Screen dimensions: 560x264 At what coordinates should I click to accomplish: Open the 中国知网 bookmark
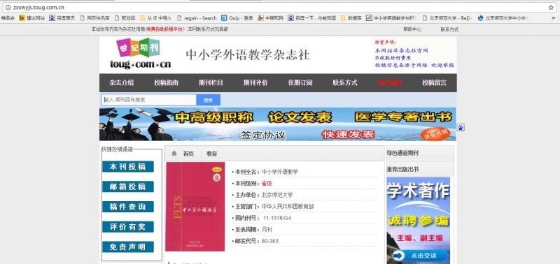point(271,18)
